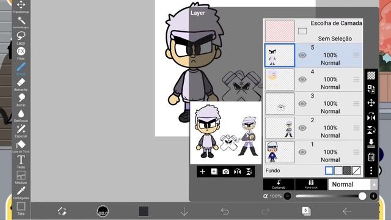This screenshot has width=391, height=220.
Task: Hide layer 2 using its eye
Action: click(x=302, y=128)
